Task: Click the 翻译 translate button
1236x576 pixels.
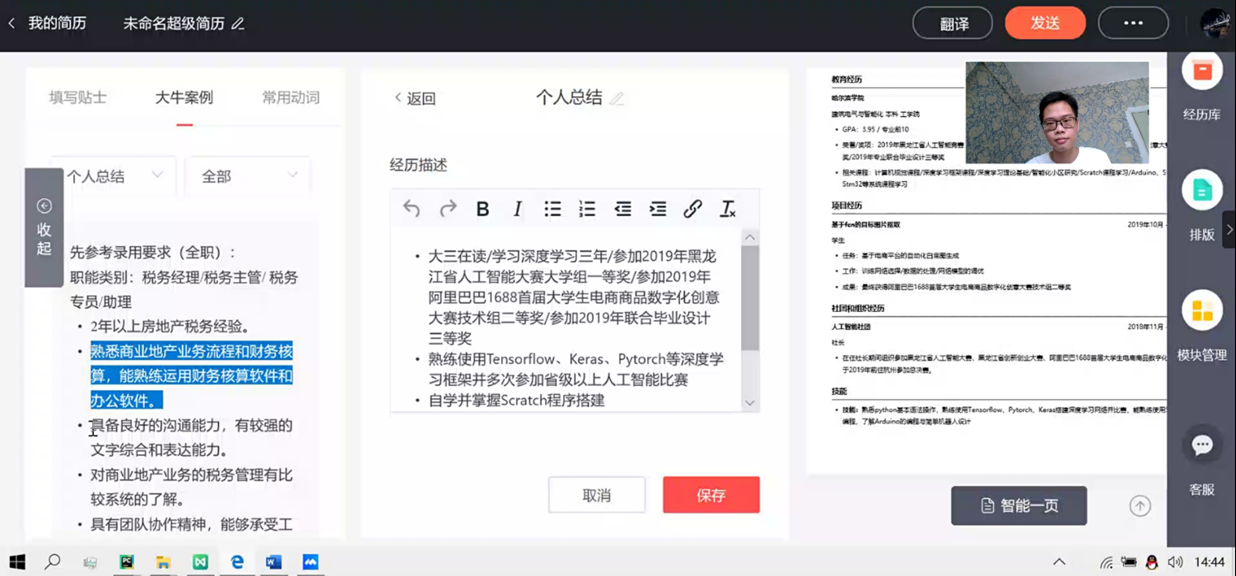Action: [953, 23]
